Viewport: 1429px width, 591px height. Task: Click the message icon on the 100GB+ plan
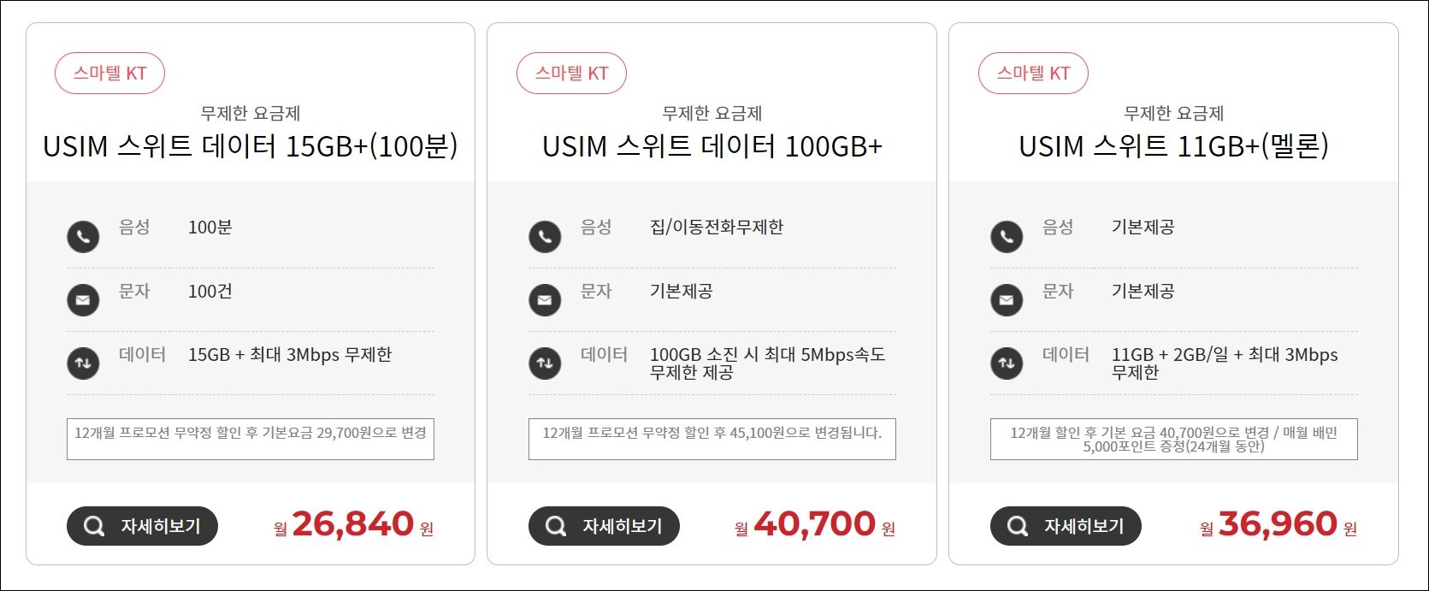(x=545, y=300)
